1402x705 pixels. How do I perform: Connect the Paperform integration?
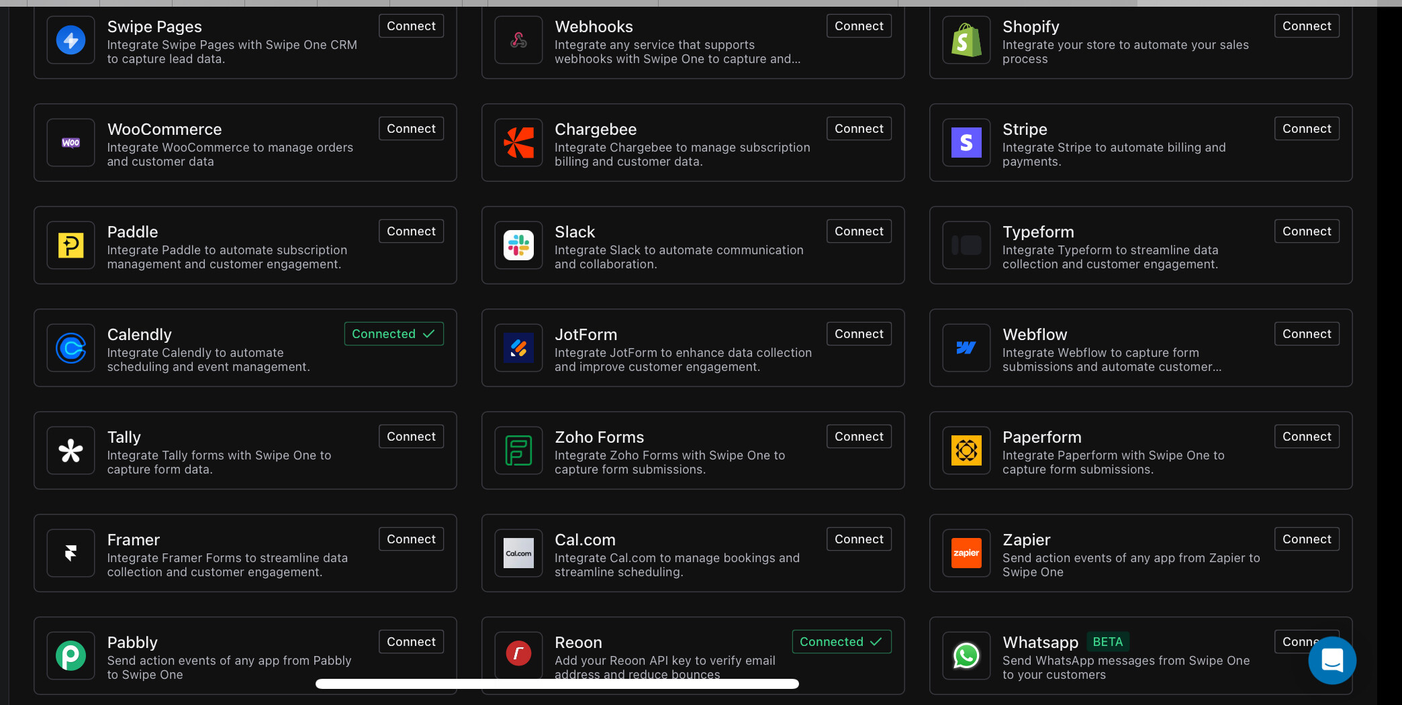click(x=1307, y=437)
